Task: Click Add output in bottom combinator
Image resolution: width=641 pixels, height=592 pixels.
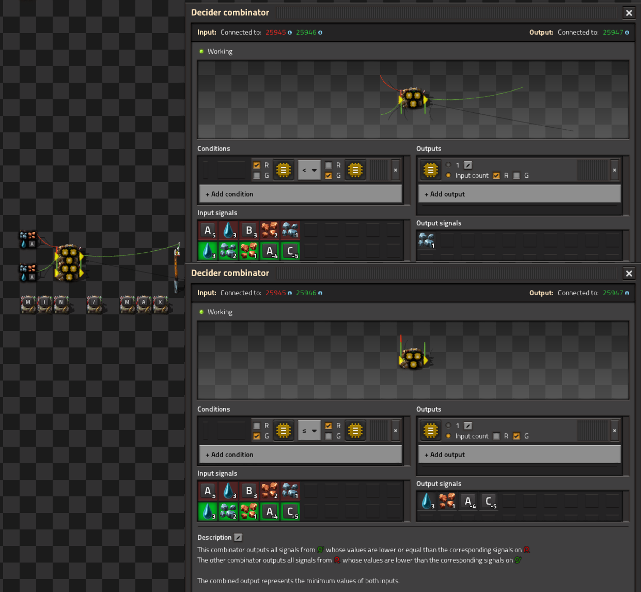Action: pyautogui.click(x=519, y=455)
